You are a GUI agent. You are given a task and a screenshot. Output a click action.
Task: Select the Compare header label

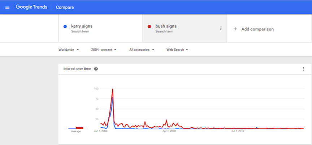tap(65, 7)
